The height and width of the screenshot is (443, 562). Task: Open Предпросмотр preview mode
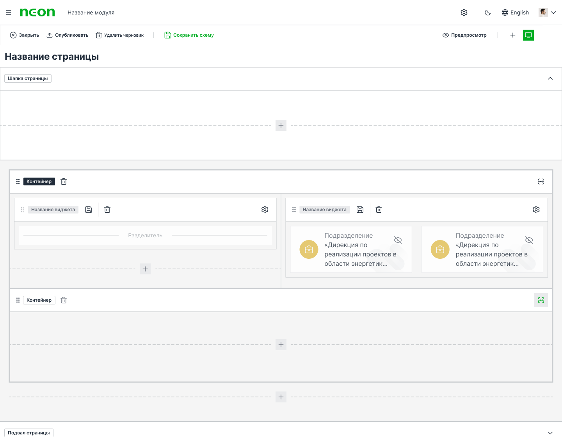464,35
